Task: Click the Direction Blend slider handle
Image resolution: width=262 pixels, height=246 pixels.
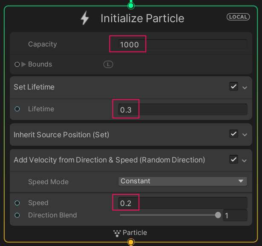Action: point(218,215)
